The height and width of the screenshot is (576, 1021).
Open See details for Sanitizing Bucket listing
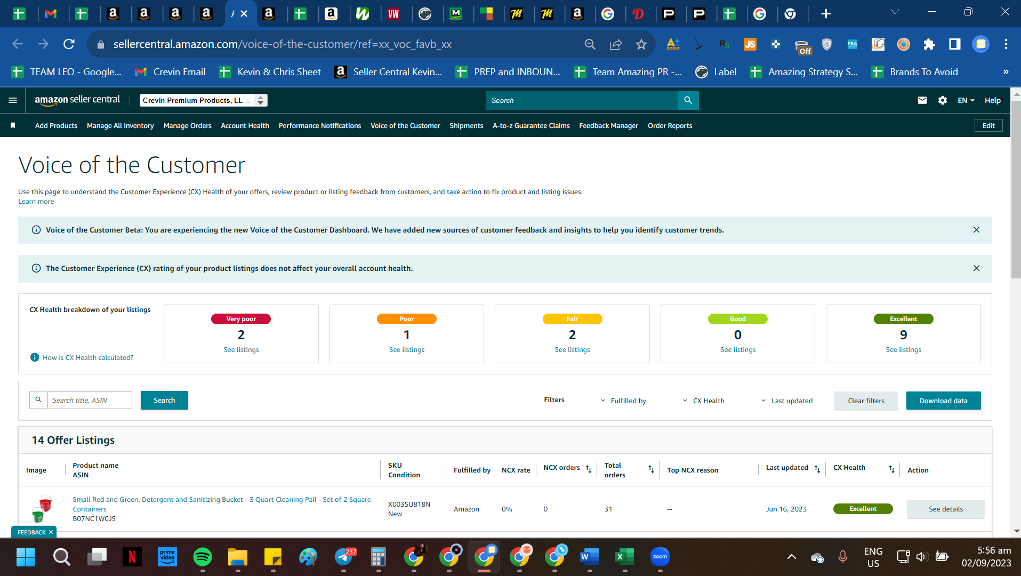(x=946, y=509)
